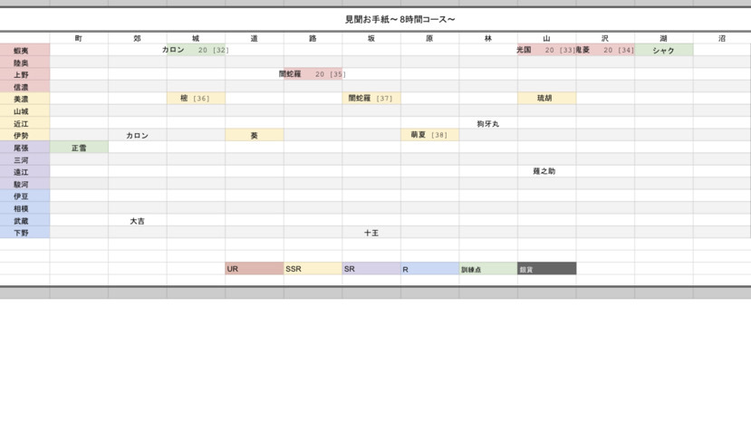
Task: Click the purple SR legend swatch
Action: click(x=371, y=269)
